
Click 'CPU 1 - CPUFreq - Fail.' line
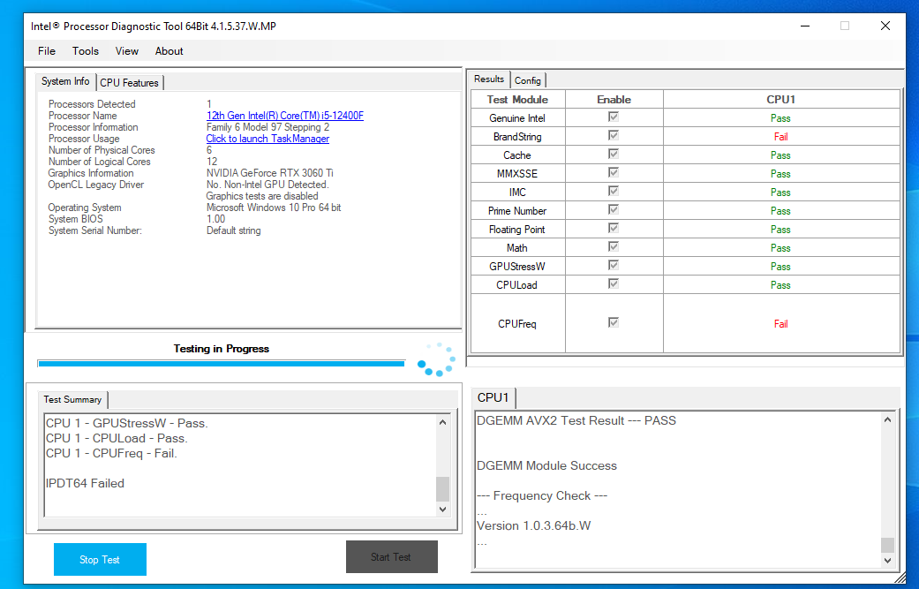pyautogui.click(x=111, y=454)
